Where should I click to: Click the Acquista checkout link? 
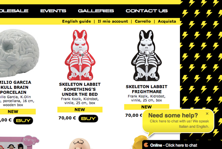(167, 21)
